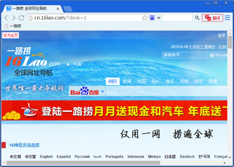Screen dimensions: 234x167
Task: Select the 图片 search tab
Action: click(x=156, y=81)
